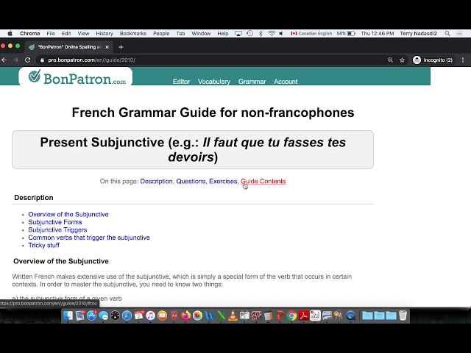
Task: Open Adobe Acrobat from the dock
Action: pos(303,315)
